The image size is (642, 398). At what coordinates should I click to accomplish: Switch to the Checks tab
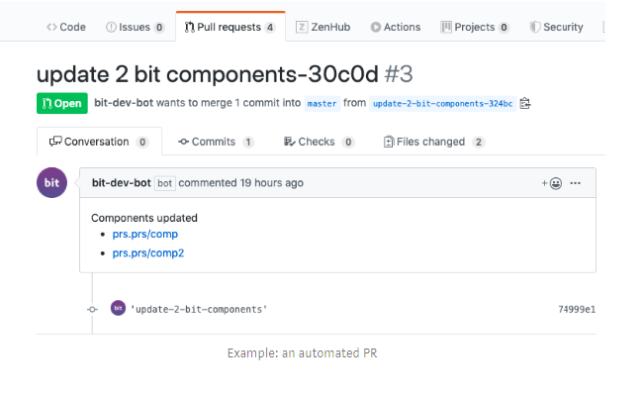[319, 142]
